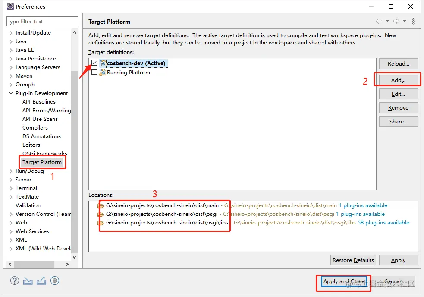Open the three-dot view menu icon
424x297 pixels.
click(x=413, y=22)
